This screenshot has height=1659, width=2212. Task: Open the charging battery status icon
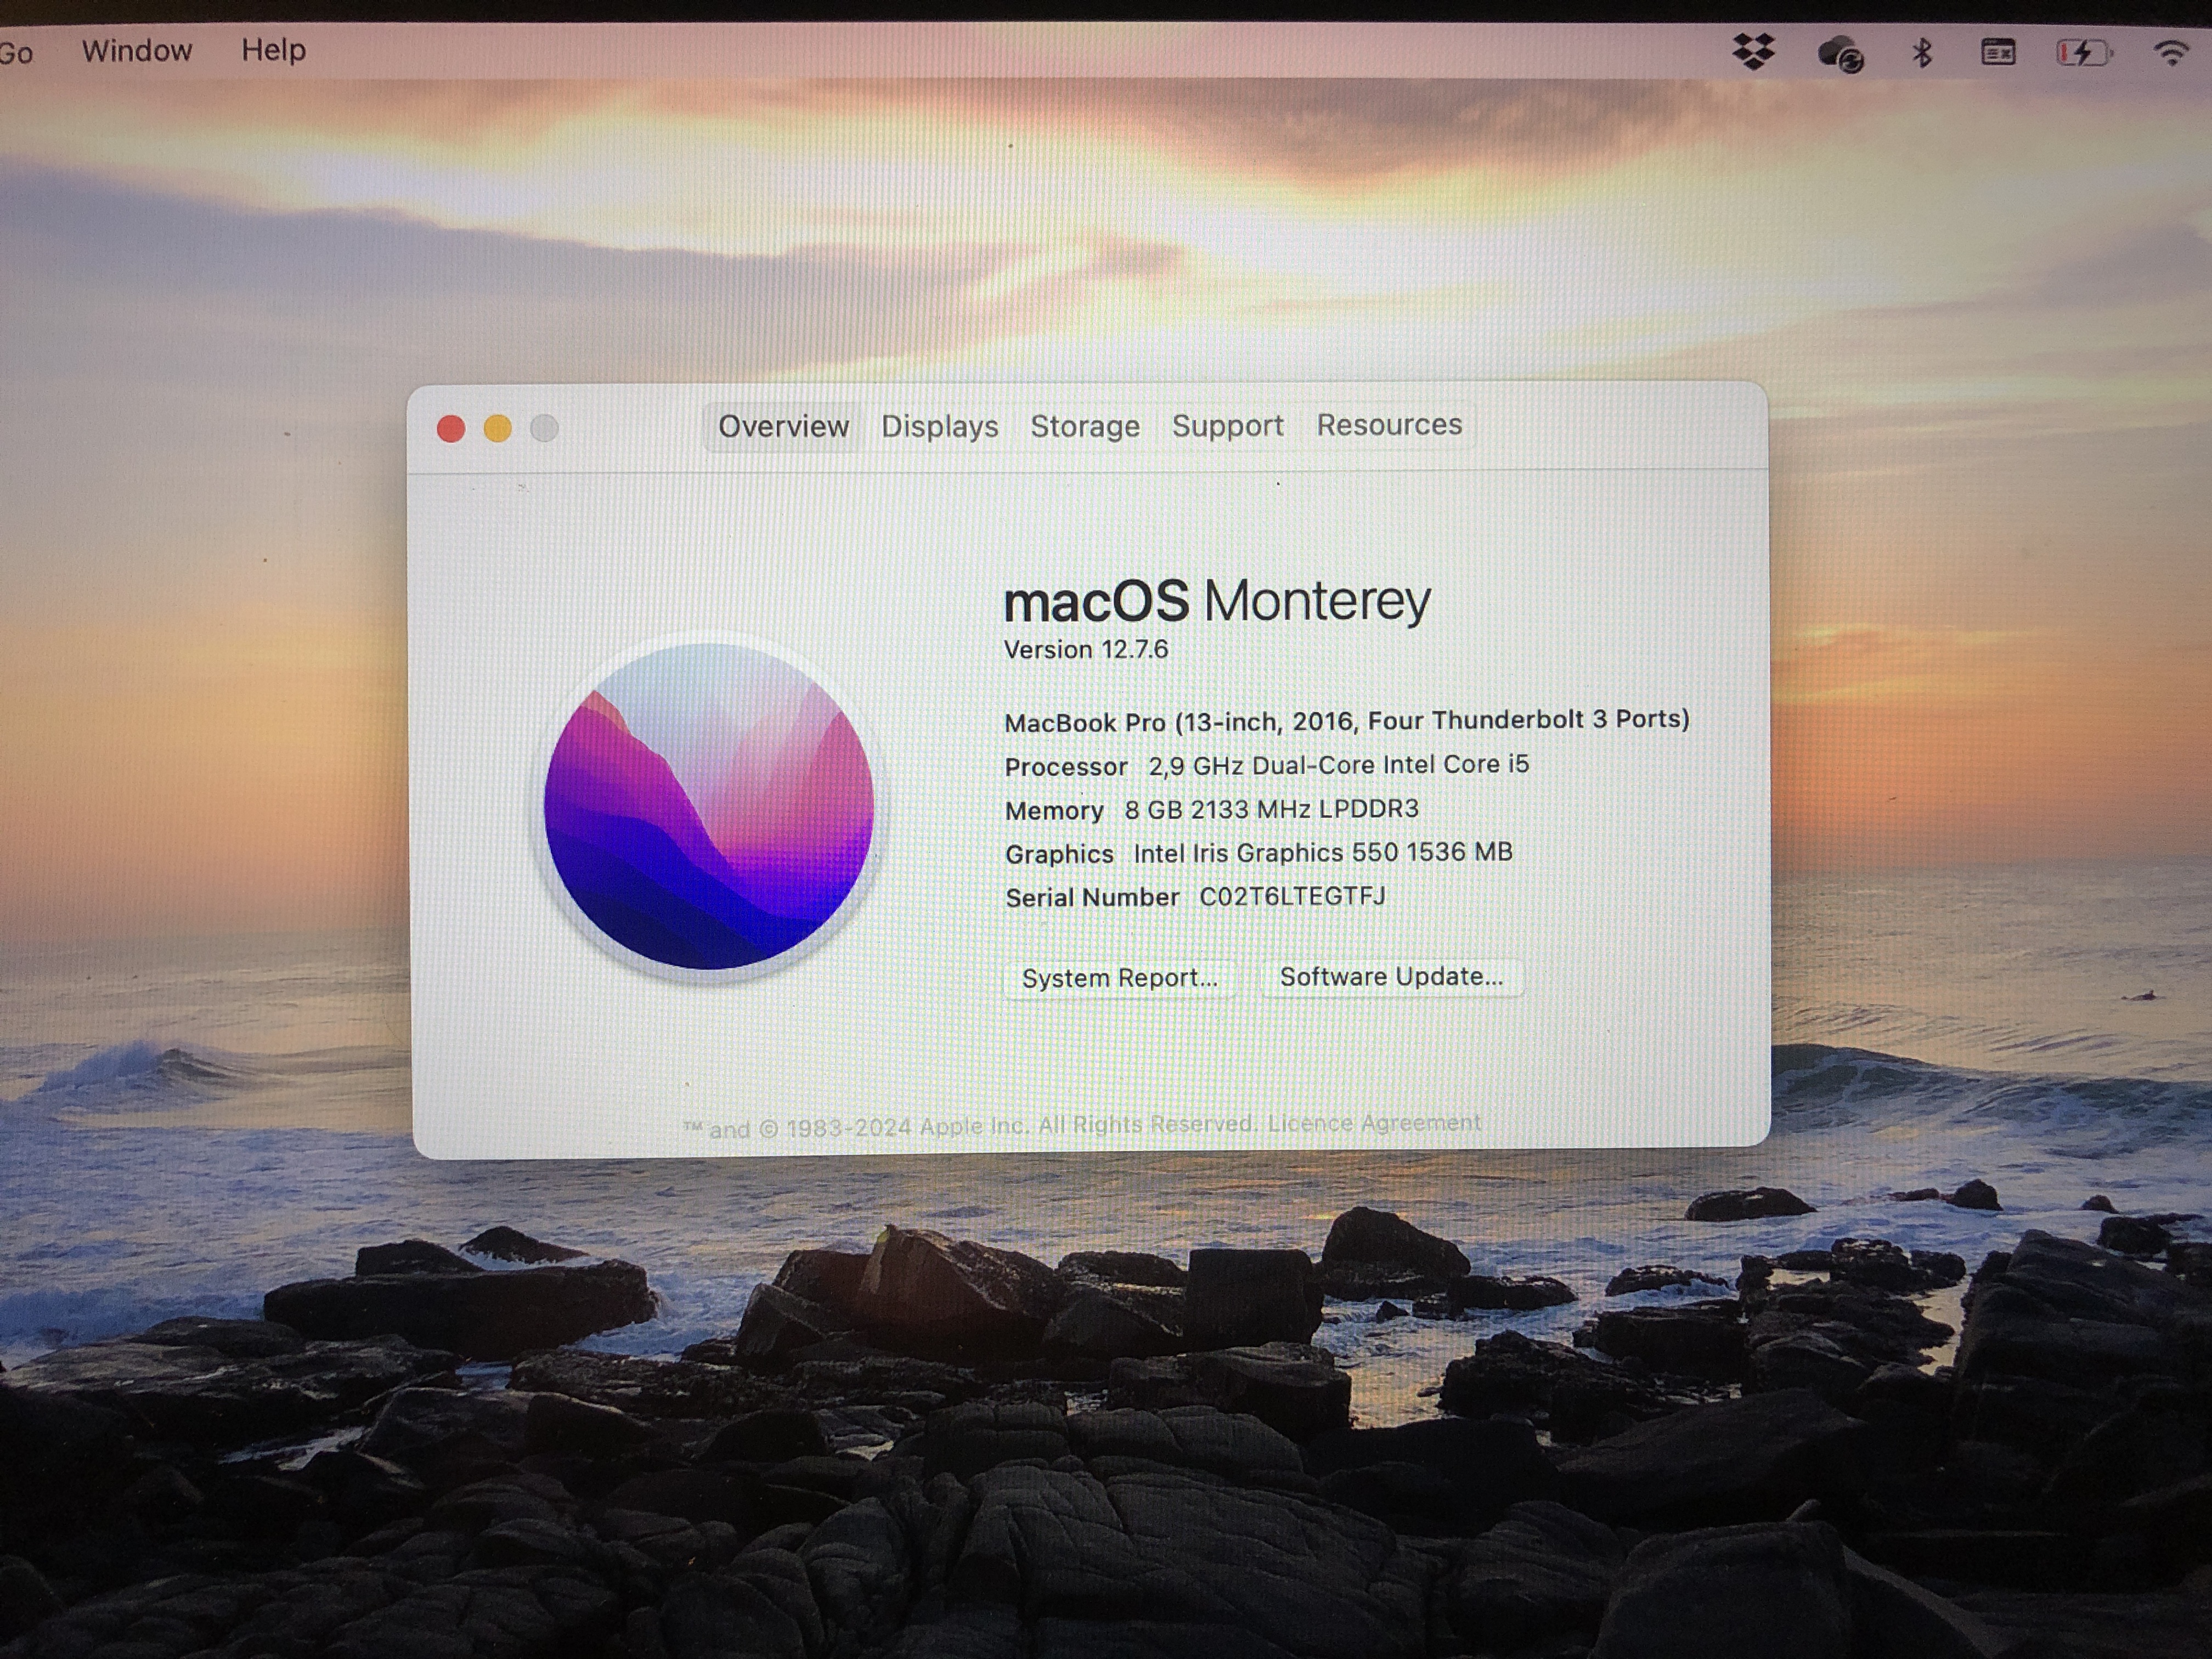coord(2084,52)
